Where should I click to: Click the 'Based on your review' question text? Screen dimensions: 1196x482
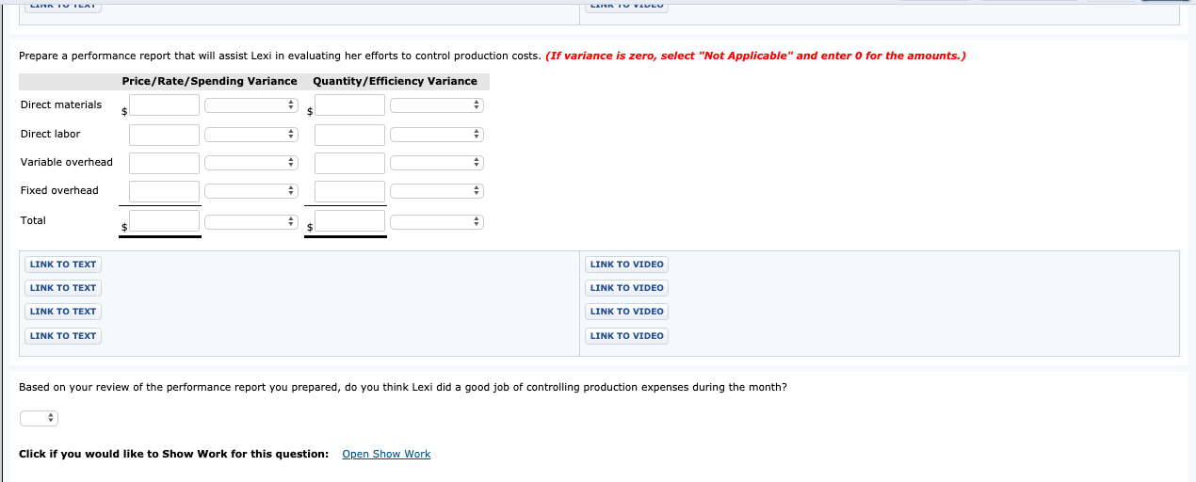(403, 387)
